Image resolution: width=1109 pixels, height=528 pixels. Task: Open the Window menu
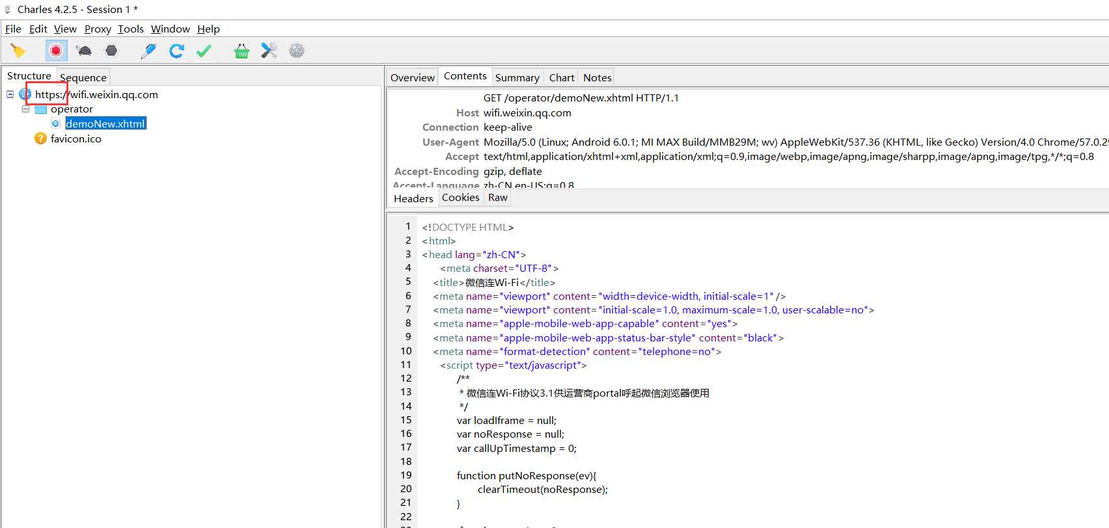(x=171, y=29)
